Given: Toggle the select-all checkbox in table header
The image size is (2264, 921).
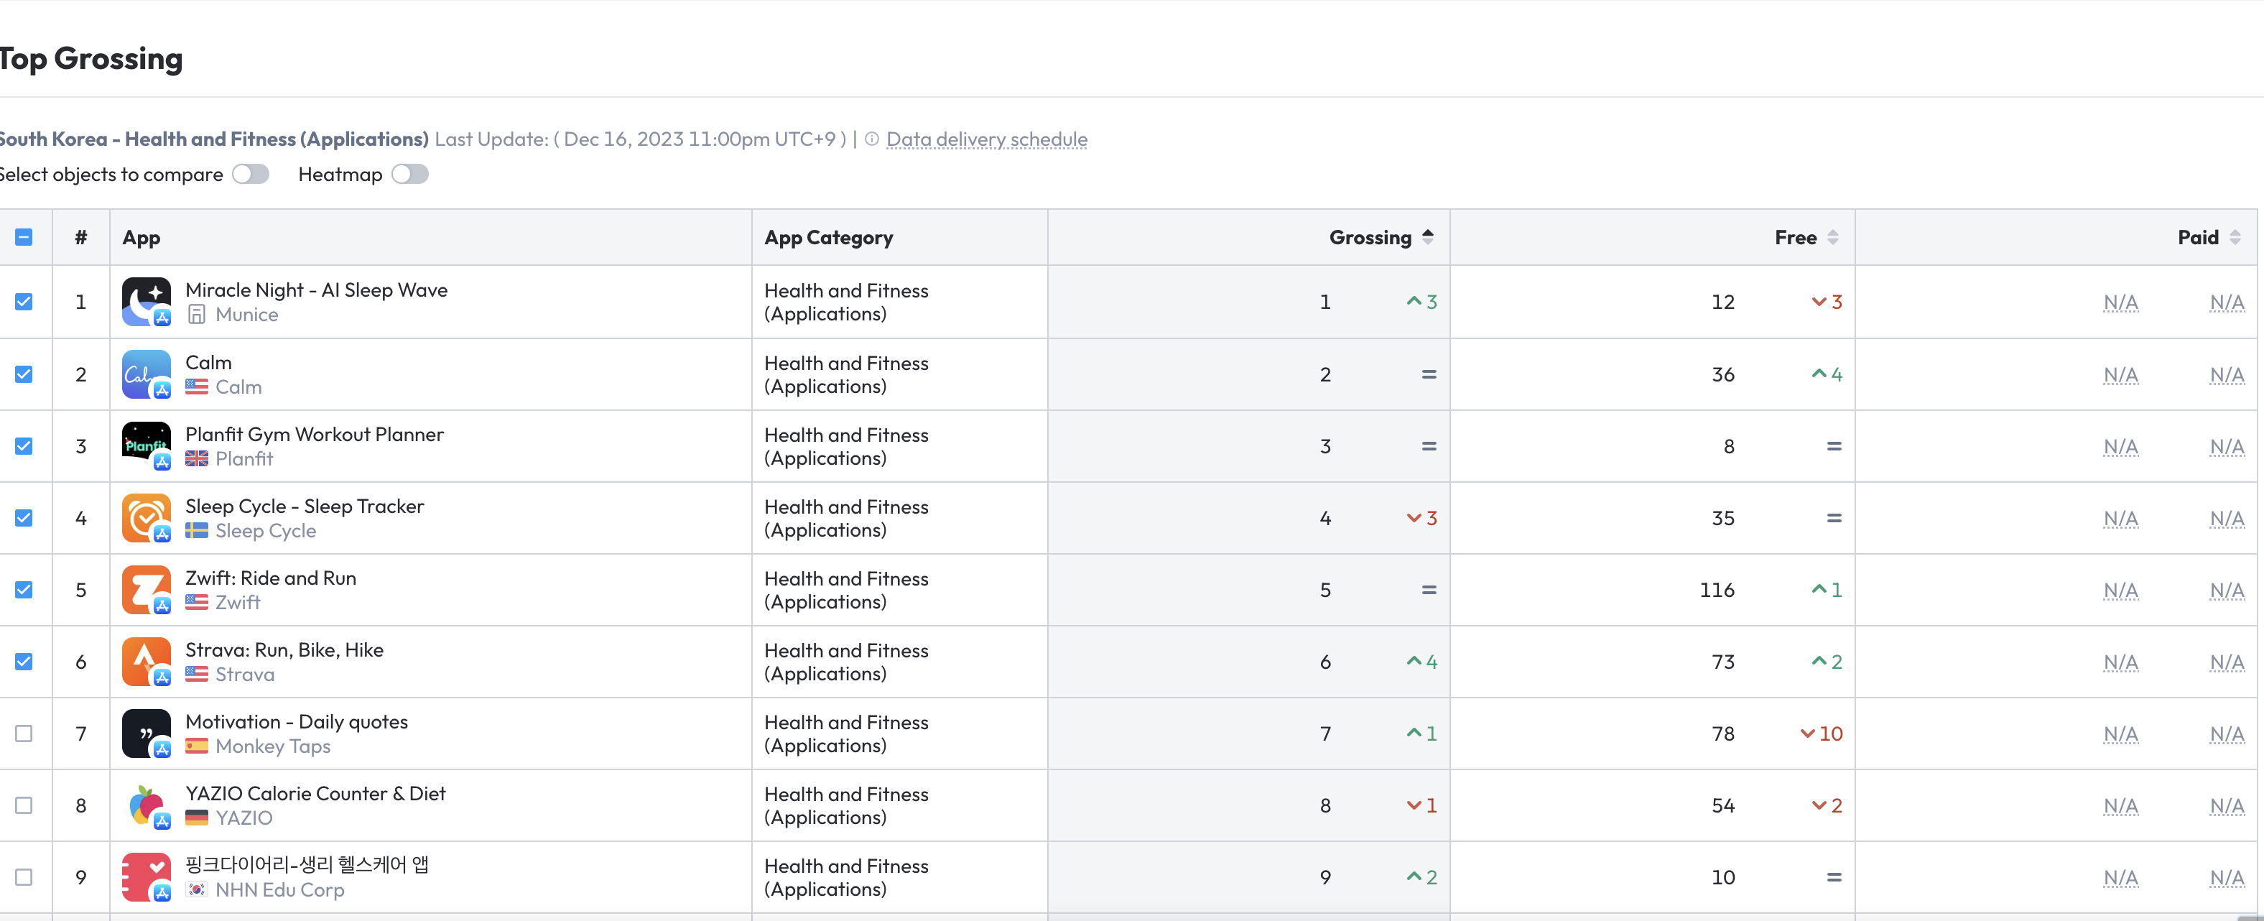Looking at the screenshot, I should point(24,237).
